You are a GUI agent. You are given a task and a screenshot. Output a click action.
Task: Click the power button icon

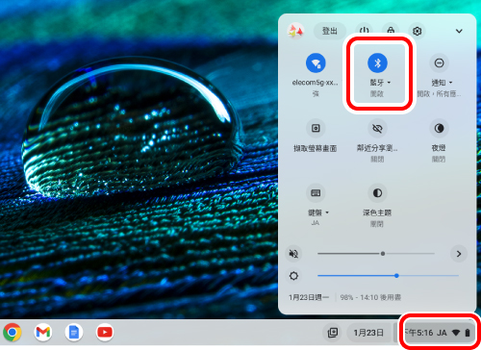[364, 30]
